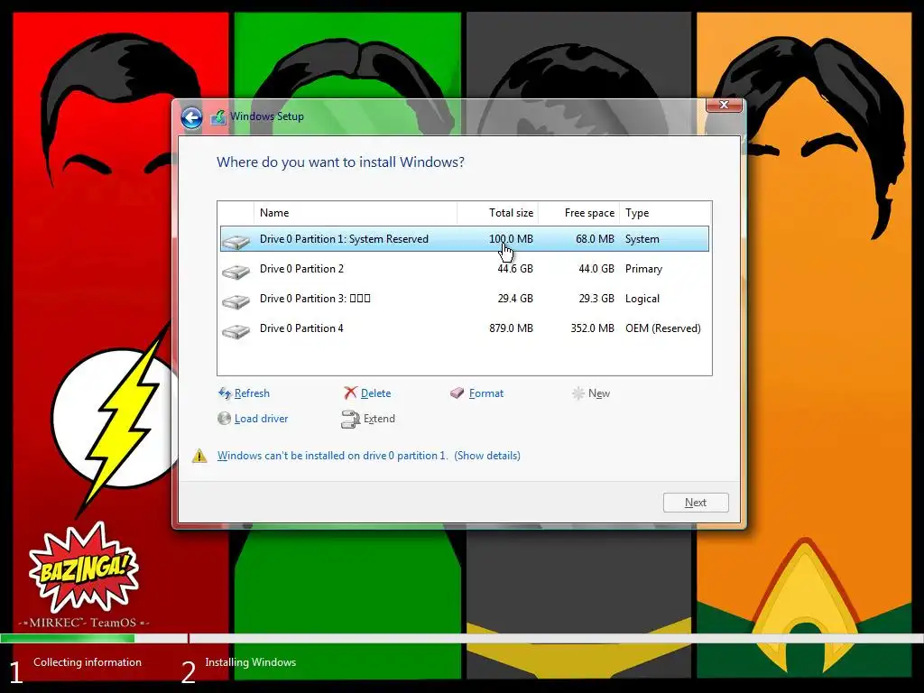Click the New starburst icon
The width and height of the screenshot is (924, 693).
(x=578, y=393)
